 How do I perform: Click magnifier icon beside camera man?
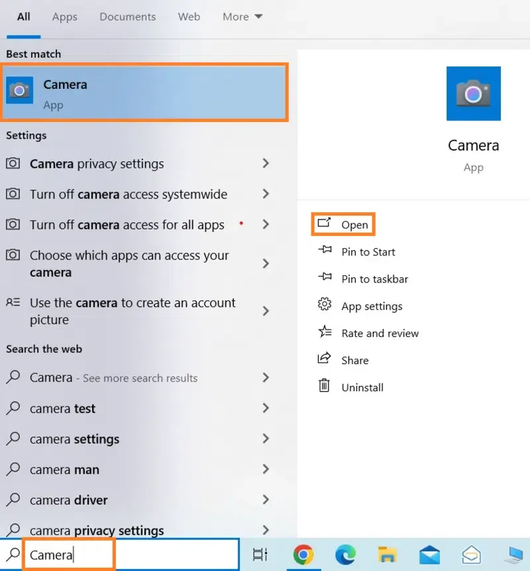tap(13, 469)
